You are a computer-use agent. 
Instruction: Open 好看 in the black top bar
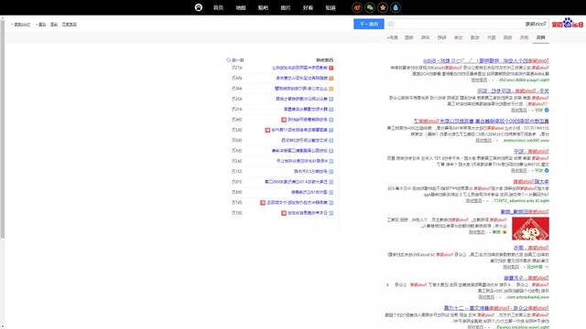(308, 7)
